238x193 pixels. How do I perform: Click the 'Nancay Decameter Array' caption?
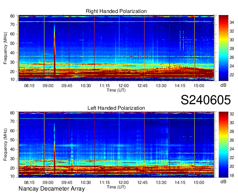[x=51, y=189]
